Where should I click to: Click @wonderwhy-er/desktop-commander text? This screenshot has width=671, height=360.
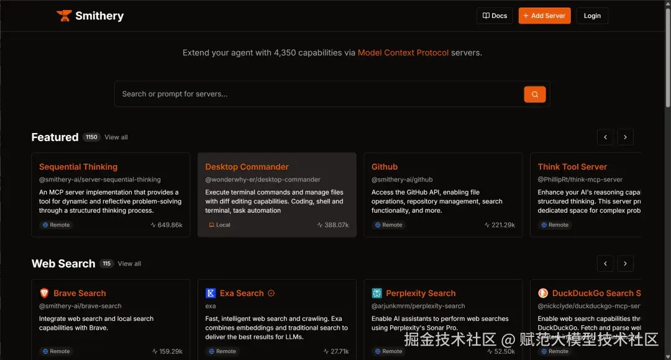point(263,179)
